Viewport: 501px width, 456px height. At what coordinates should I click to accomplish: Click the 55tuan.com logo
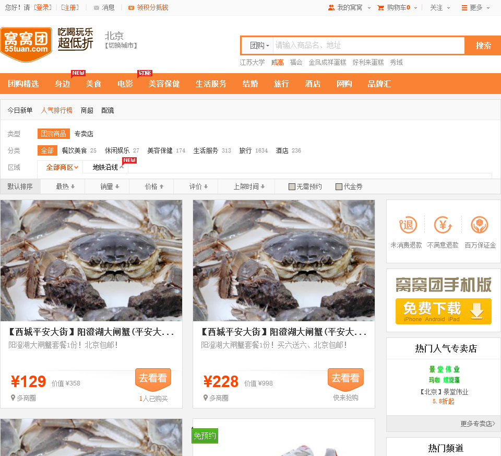[26, 44]
